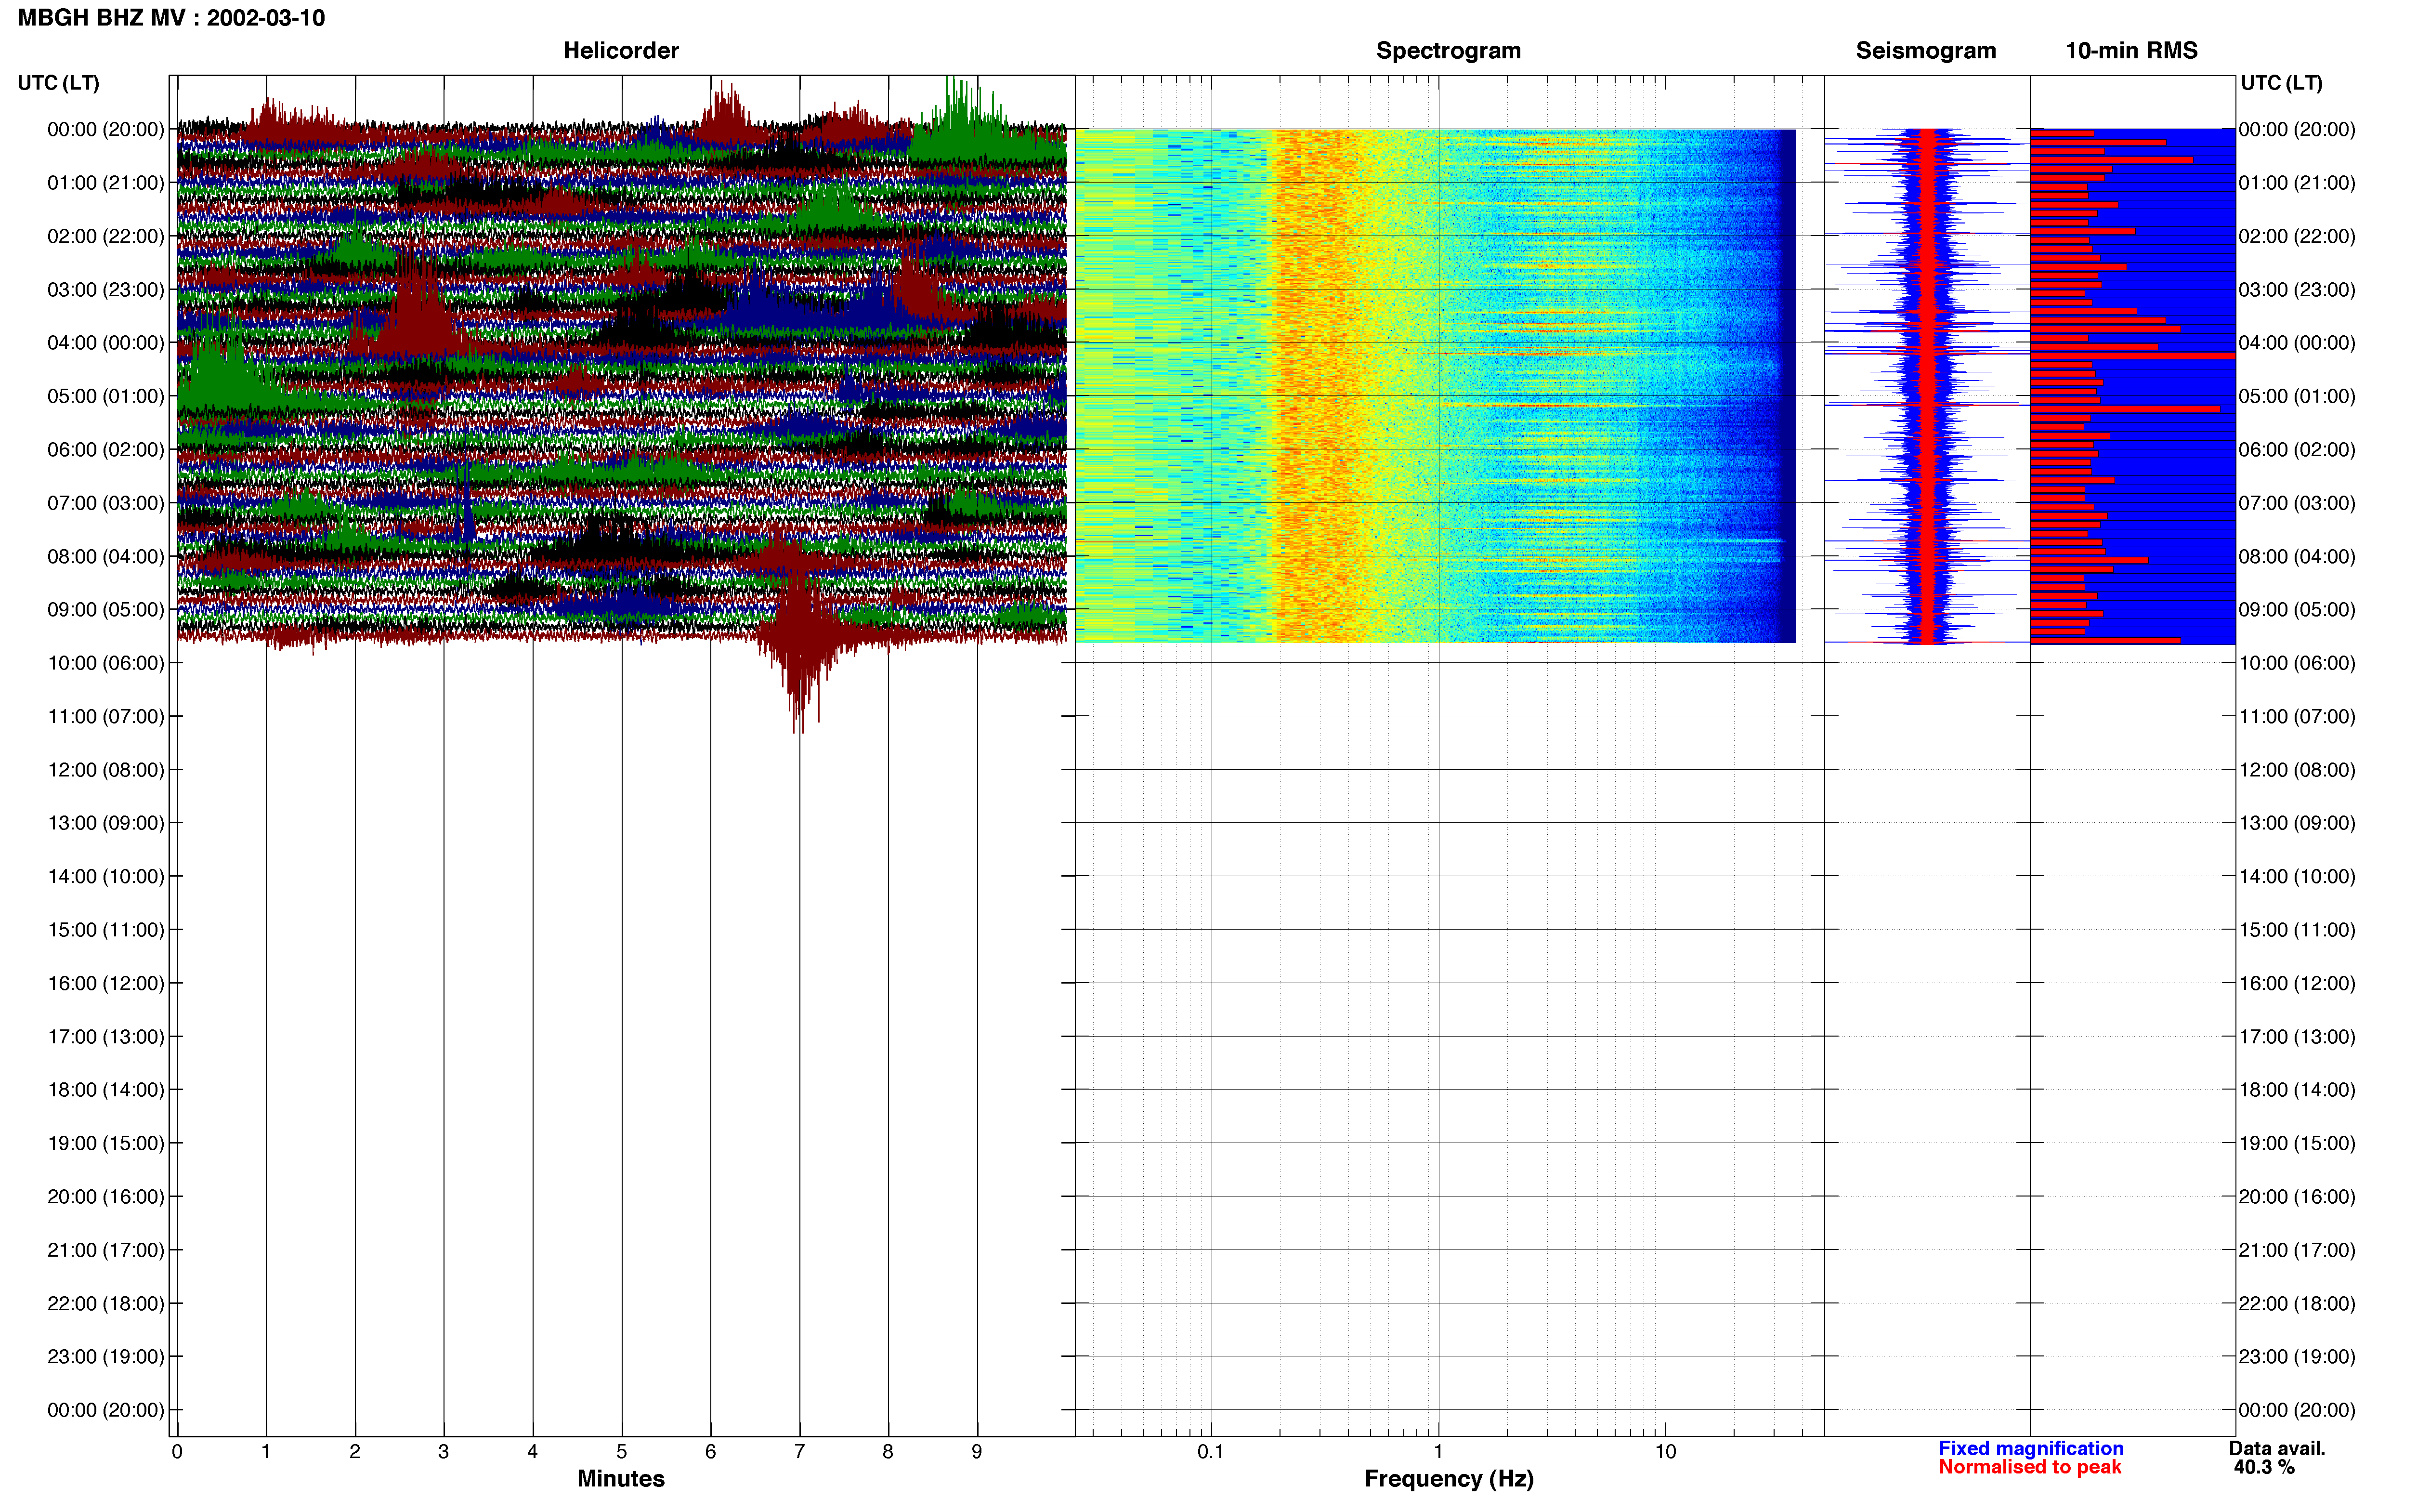The width and height of the screenshot is (2417, 1512).
Task: Click the 5 tick on the Minutes axis
Action: point(622,1451)
